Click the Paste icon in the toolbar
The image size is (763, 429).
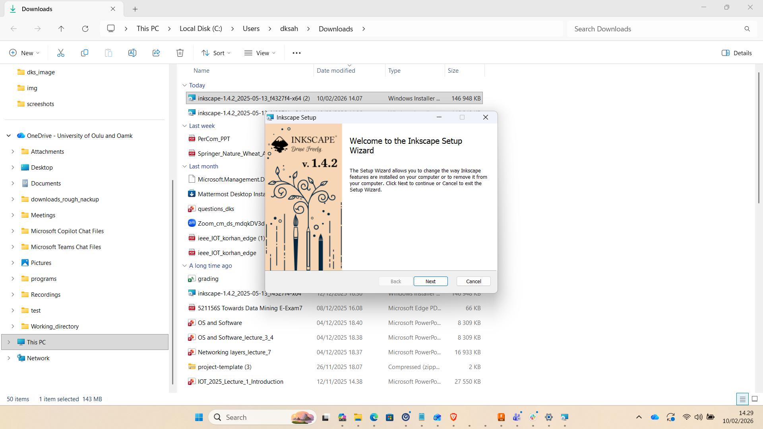coord(108,52)
